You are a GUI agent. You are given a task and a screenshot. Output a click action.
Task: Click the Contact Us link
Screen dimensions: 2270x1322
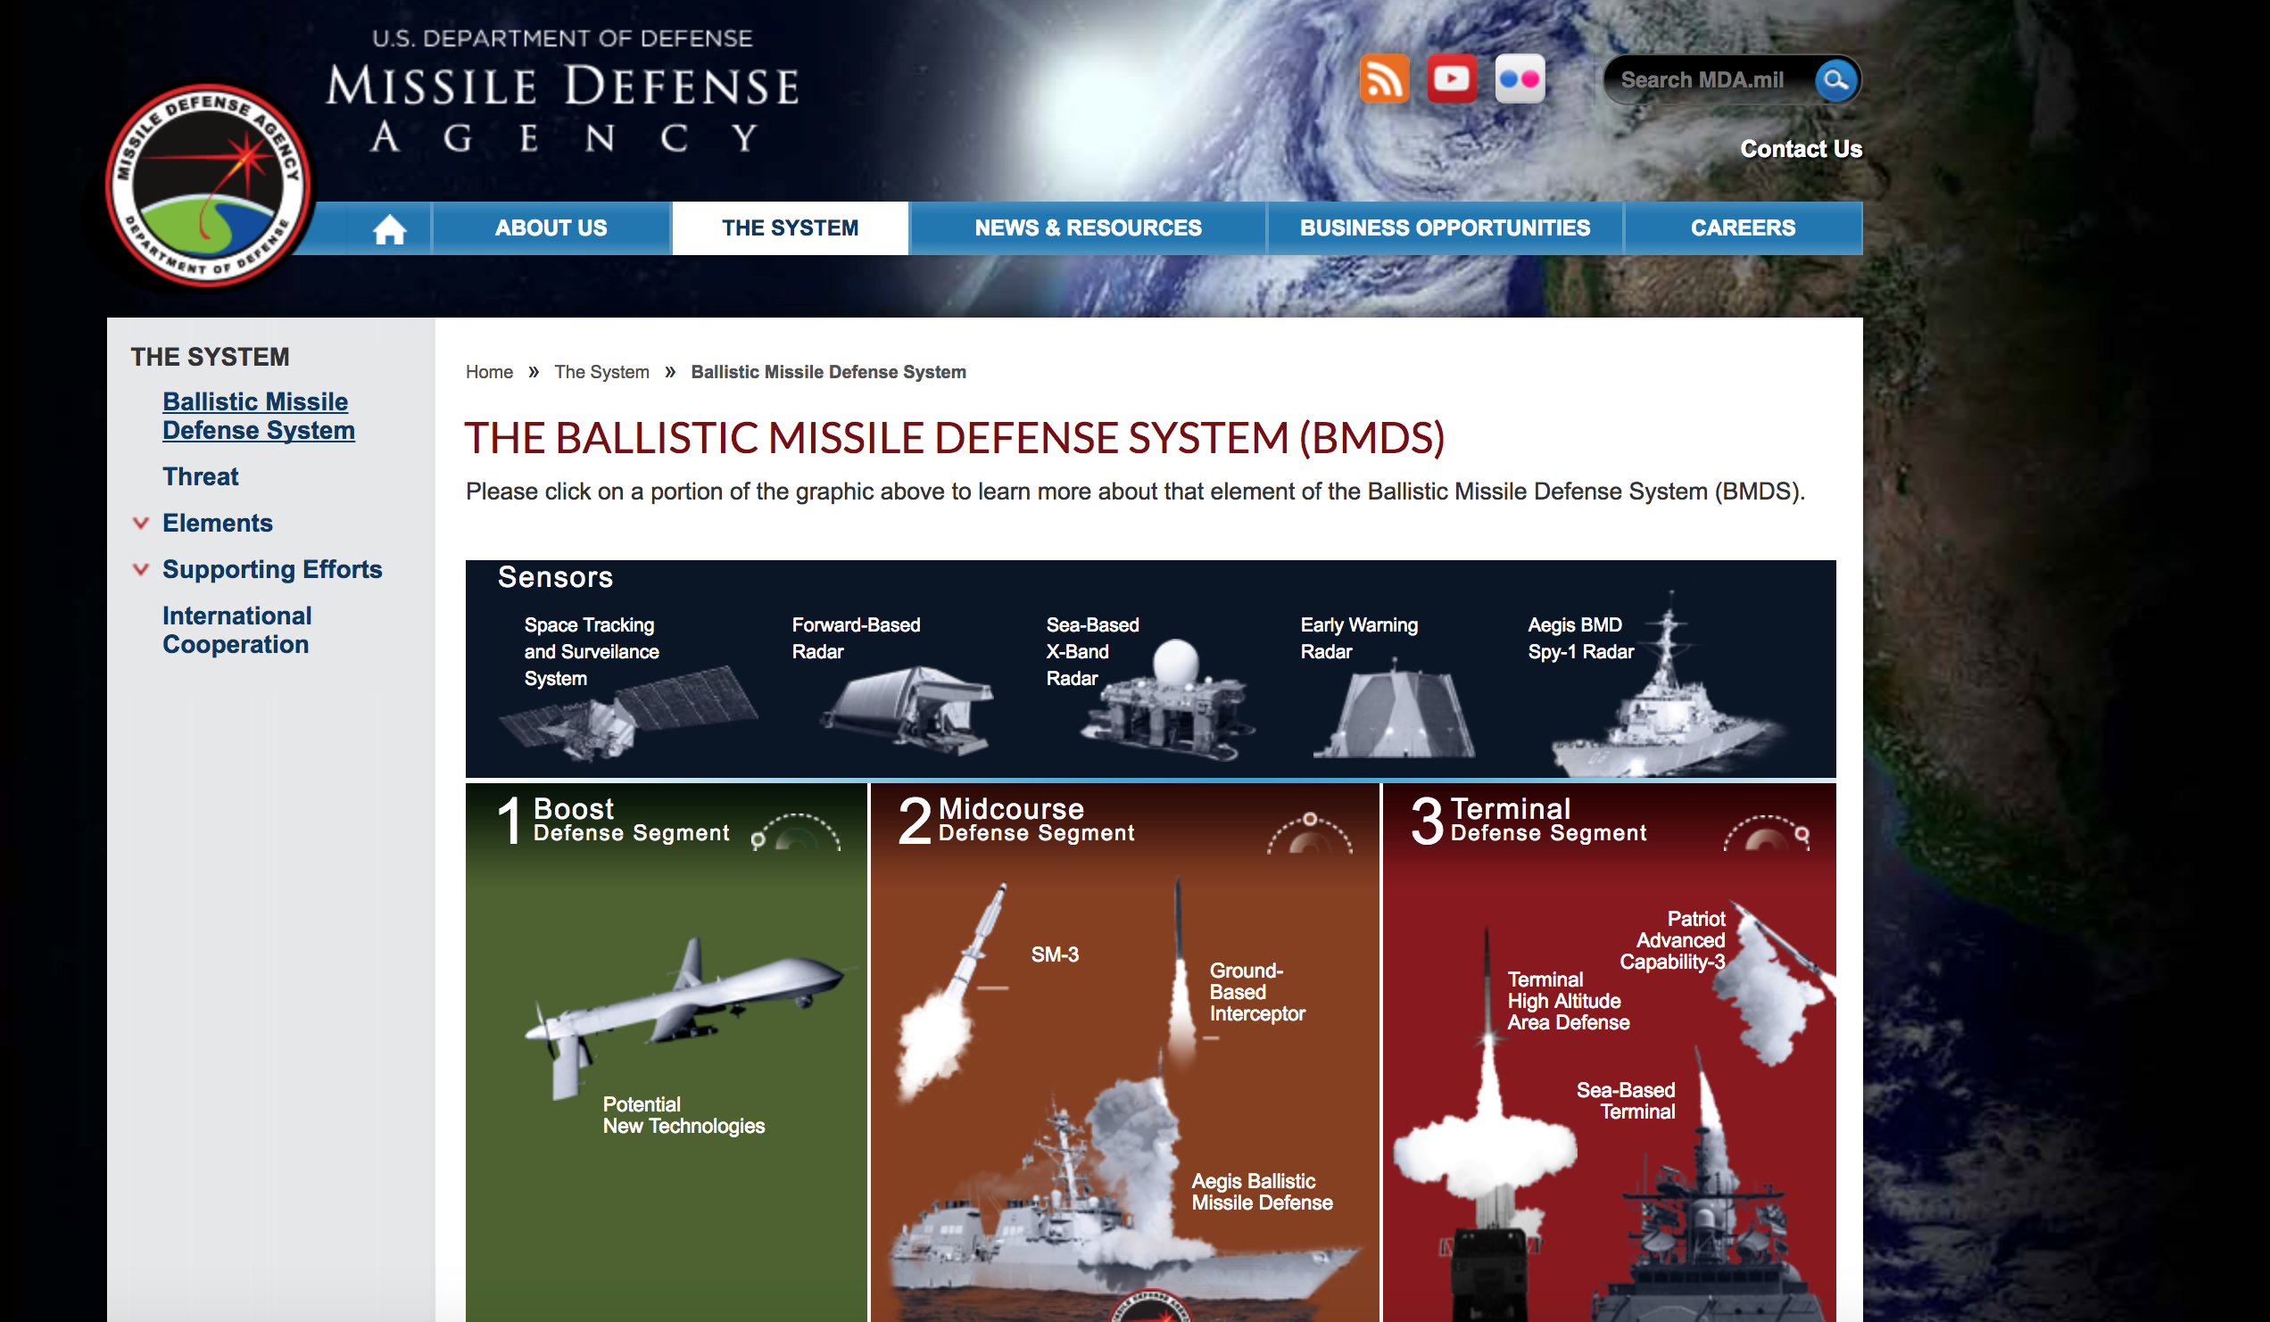1799,149
